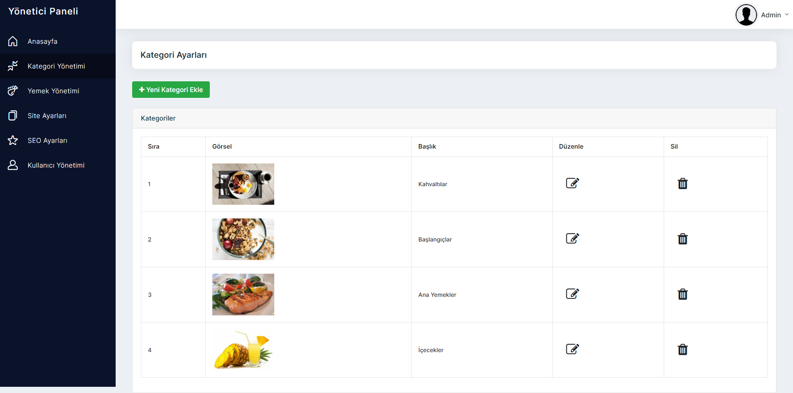The width and height of the screenshot is (793, 393).
Task: Click the Yönetici Paneli title
Action: pos(43,11)
